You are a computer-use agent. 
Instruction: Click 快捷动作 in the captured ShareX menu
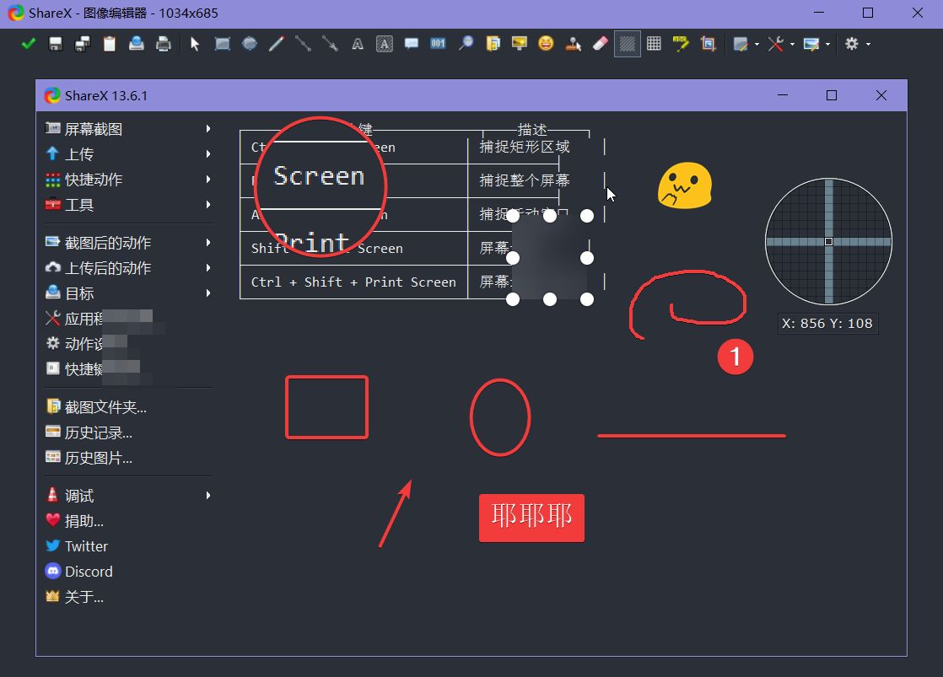point(94,180)
